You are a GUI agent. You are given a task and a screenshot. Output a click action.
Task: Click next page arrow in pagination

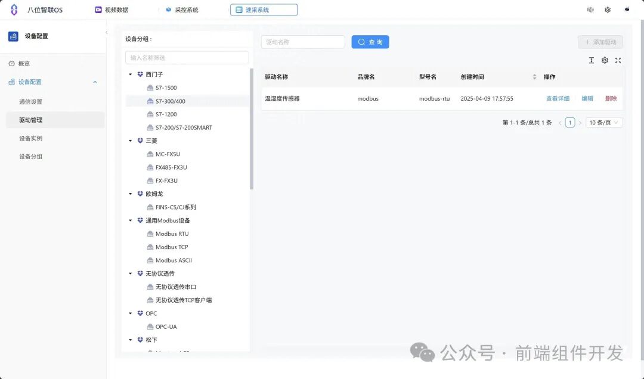point(580,123)
